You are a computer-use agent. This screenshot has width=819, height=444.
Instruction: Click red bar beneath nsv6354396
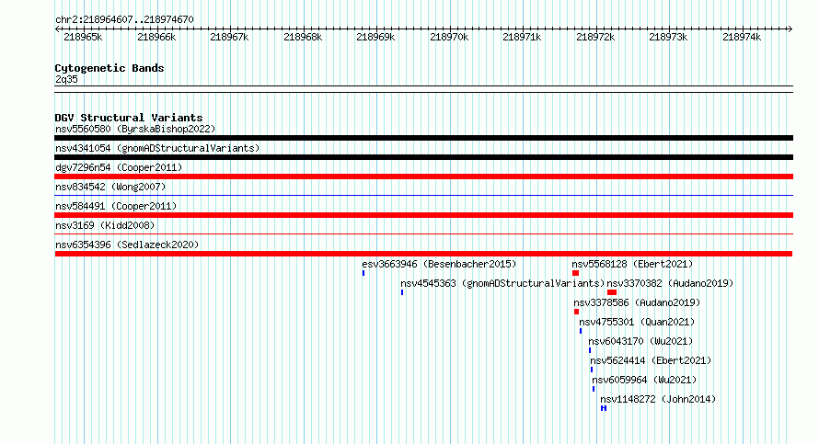[x=423, y=254]
